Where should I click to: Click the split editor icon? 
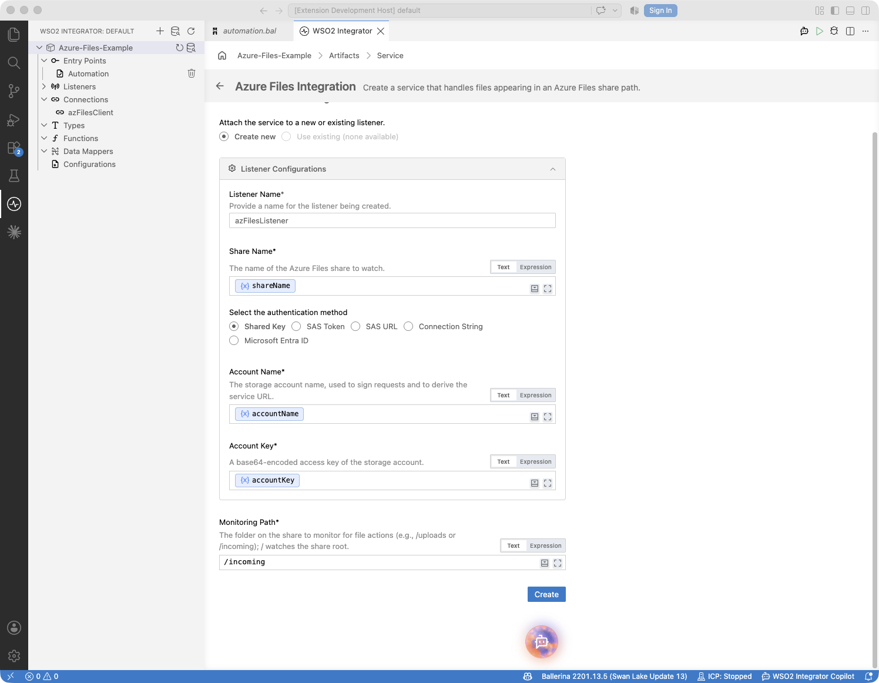[850, 31]
